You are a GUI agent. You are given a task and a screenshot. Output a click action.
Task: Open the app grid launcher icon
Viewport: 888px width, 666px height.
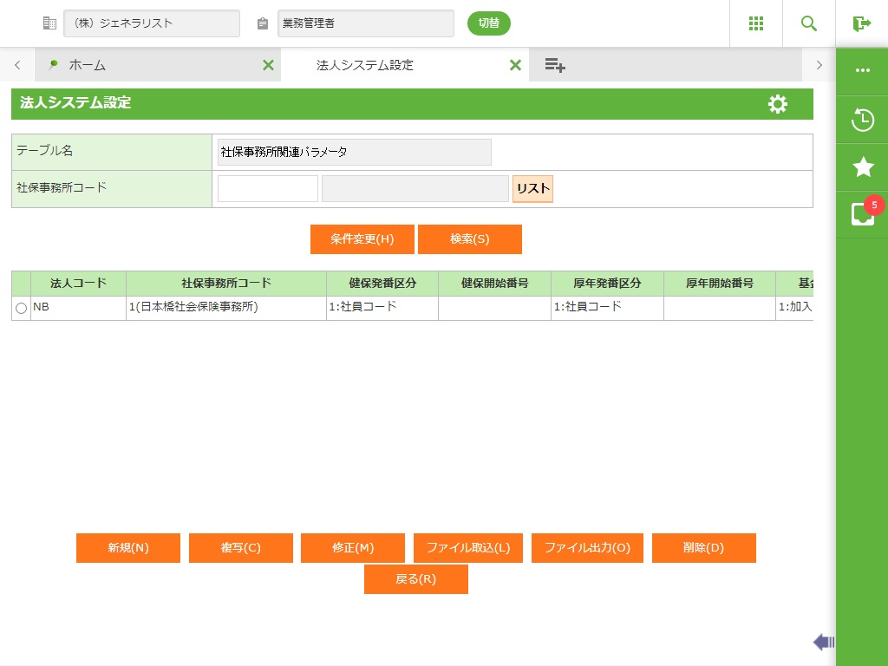[755, 23]
